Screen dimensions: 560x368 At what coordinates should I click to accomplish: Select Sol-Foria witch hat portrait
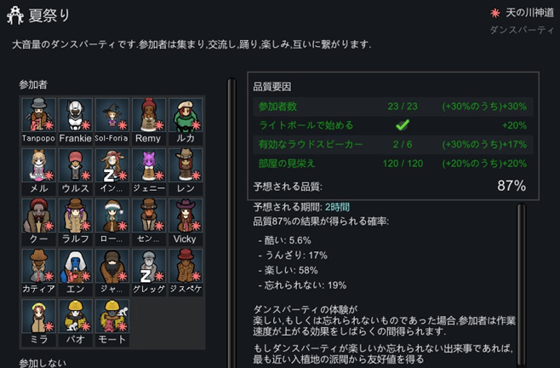(112, 115)
